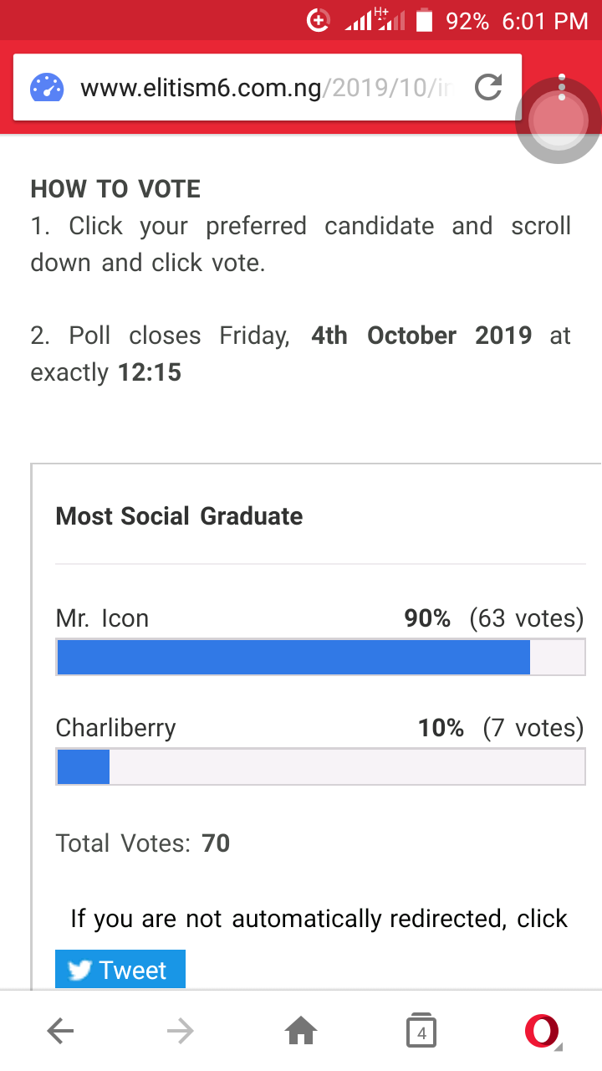The height and width of the screenshot is (1071, 602).
Task: Click the Most Social Graduate poll title
Action: [x=179, y=515]
